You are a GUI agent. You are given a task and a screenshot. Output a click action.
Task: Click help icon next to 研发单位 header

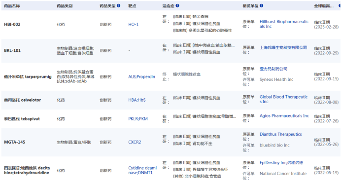click(261, 5)
